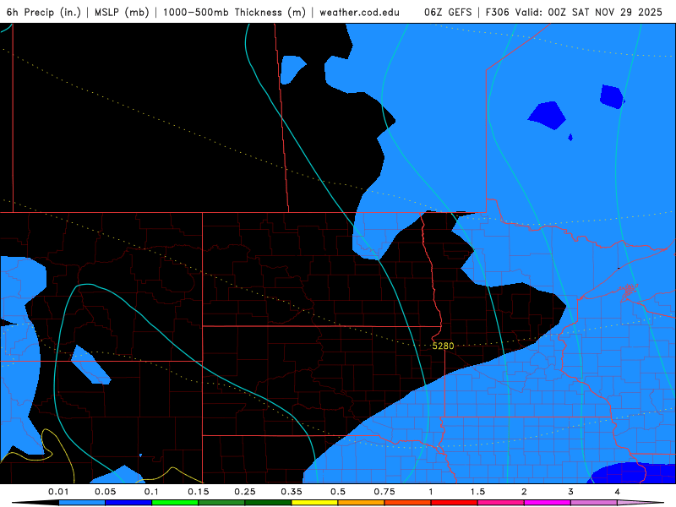Click the bright green 0.1 legend swatch

[175, 503]
